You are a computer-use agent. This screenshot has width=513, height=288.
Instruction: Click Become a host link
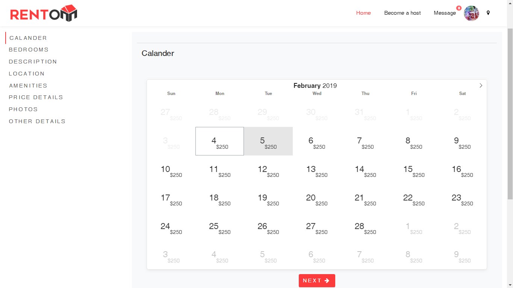(403, 13)
